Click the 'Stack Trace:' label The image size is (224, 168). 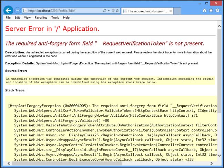point(15,90)
